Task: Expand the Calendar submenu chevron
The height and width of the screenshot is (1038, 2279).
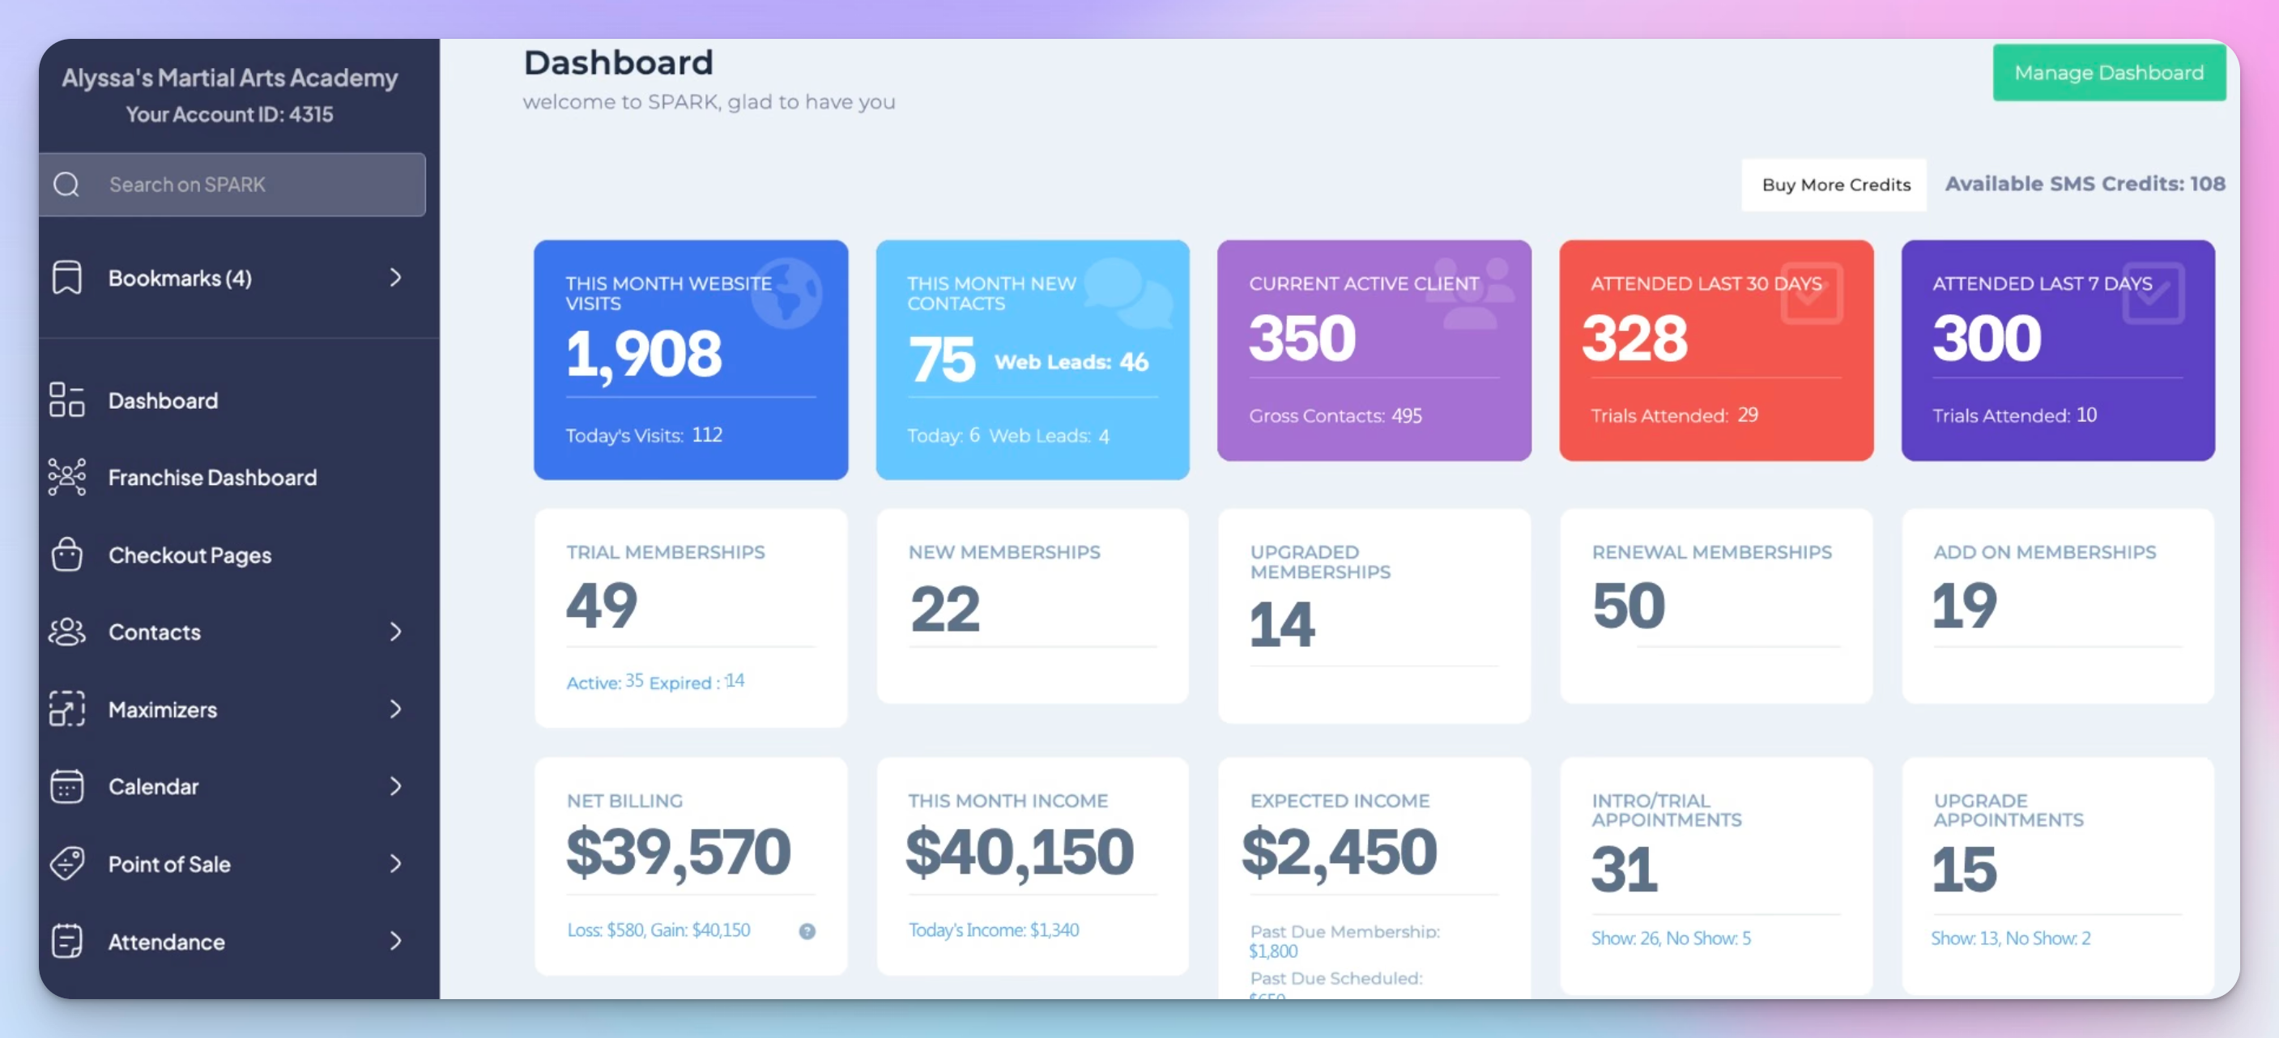Action: [395, 786]
